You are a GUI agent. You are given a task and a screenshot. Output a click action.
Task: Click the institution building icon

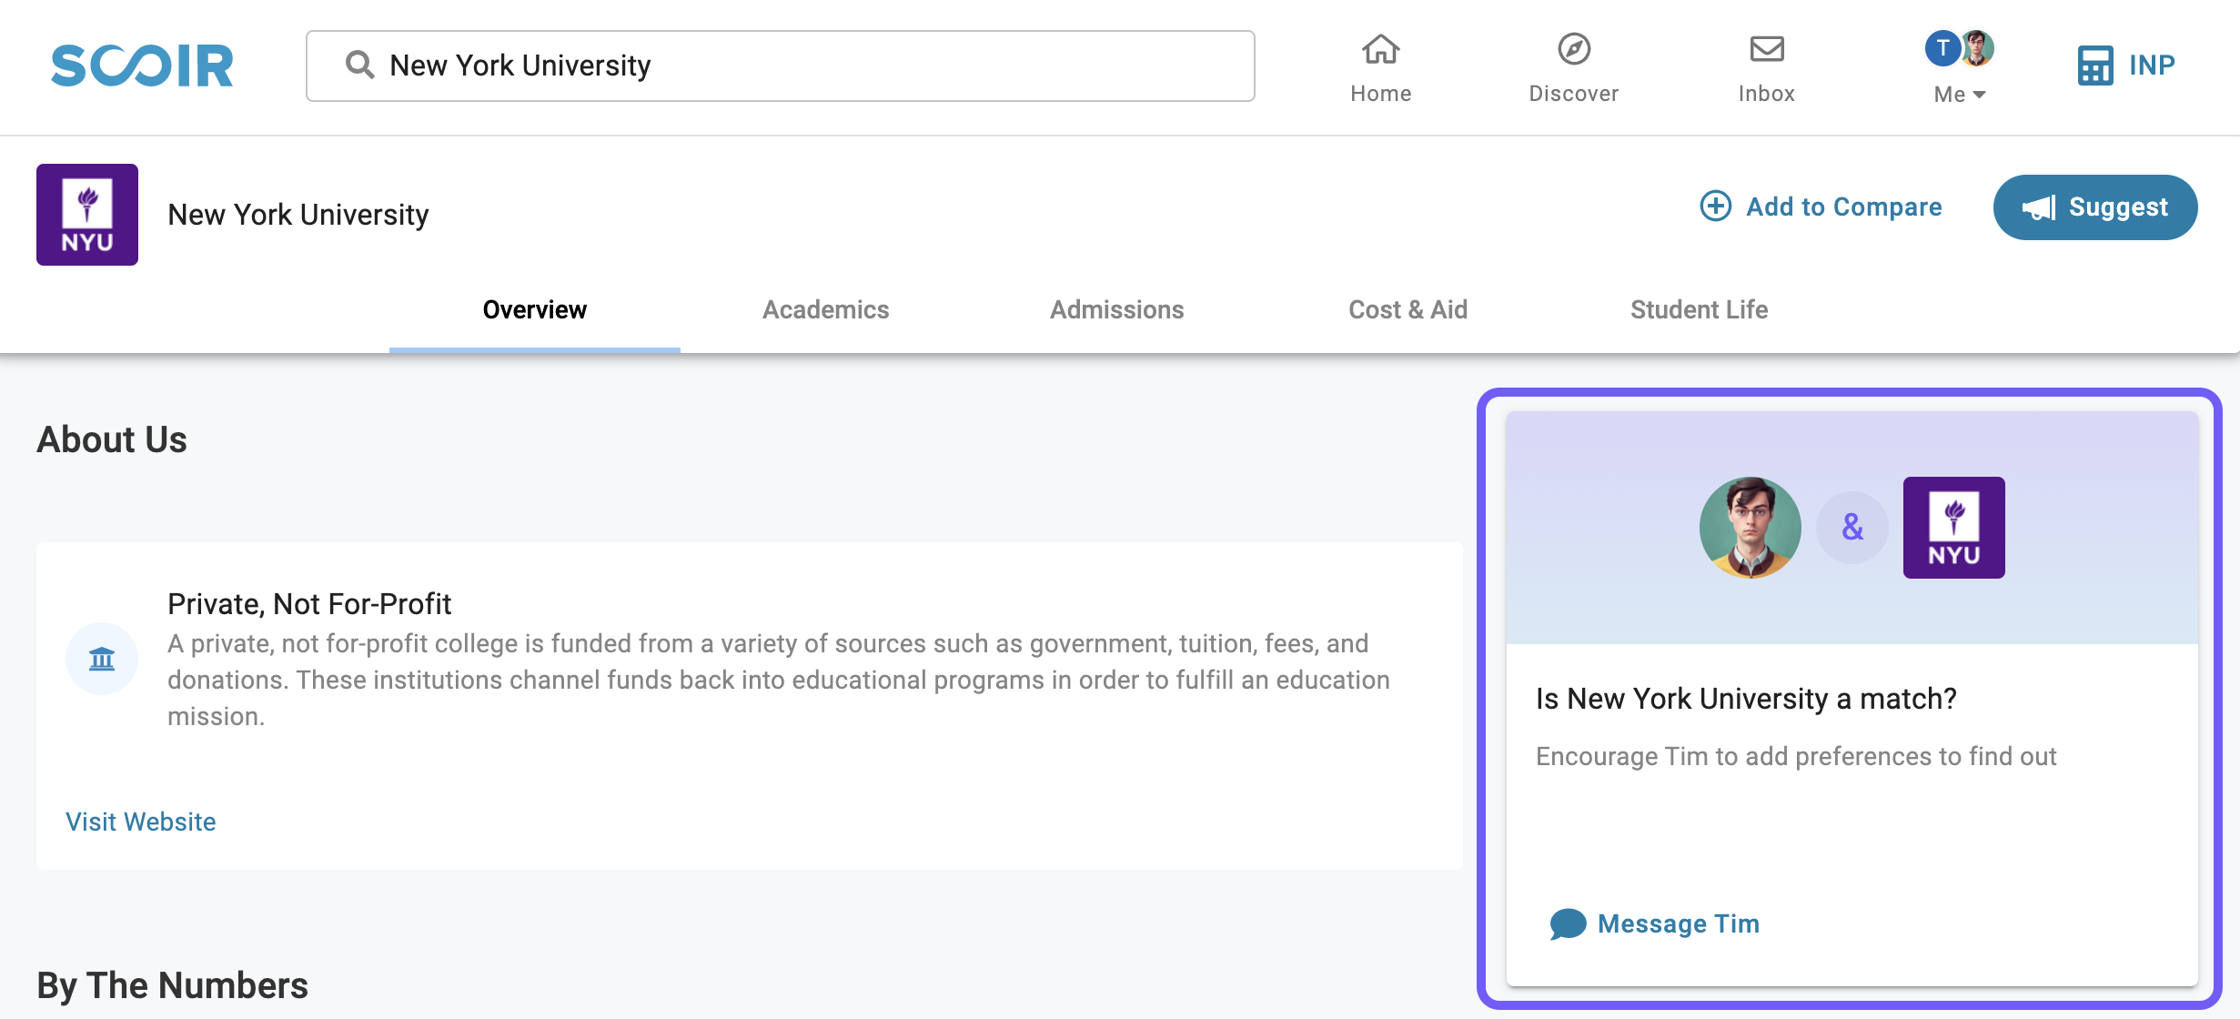point(102,659)
